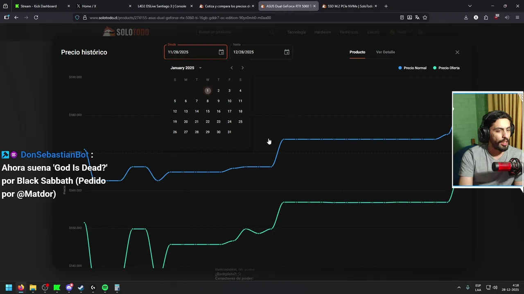This screenshot has height=294, width=524.
Task: Open volume control in system tray
Action: tap(495, 287)
